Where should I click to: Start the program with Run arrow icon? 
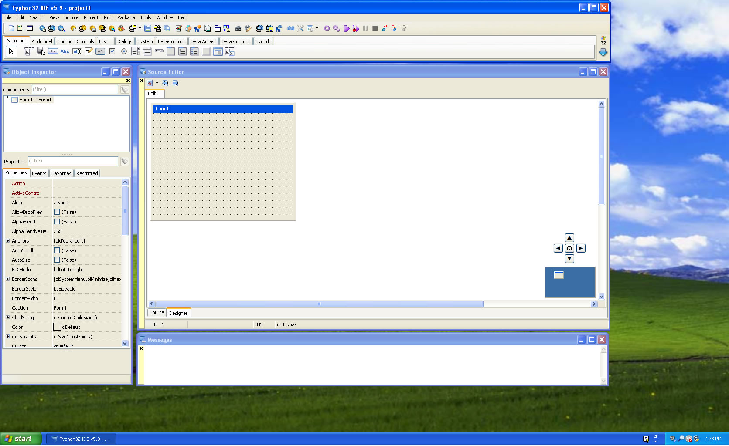coord(346,28)
